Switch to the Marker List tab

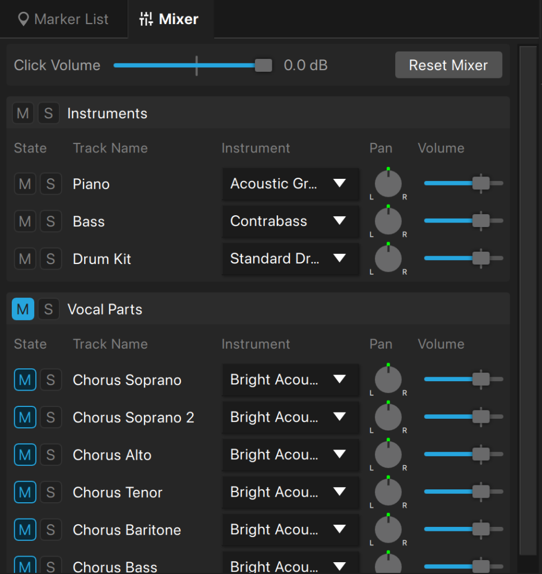pyautogui.click(x=63, y=19)
